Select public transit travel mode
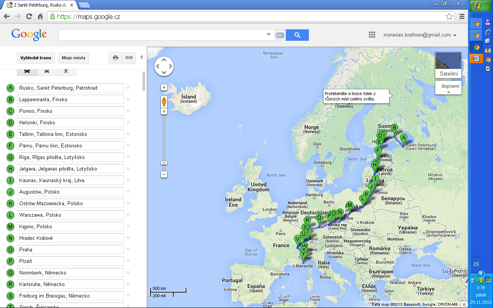The image size is (493, 308). 47,72
